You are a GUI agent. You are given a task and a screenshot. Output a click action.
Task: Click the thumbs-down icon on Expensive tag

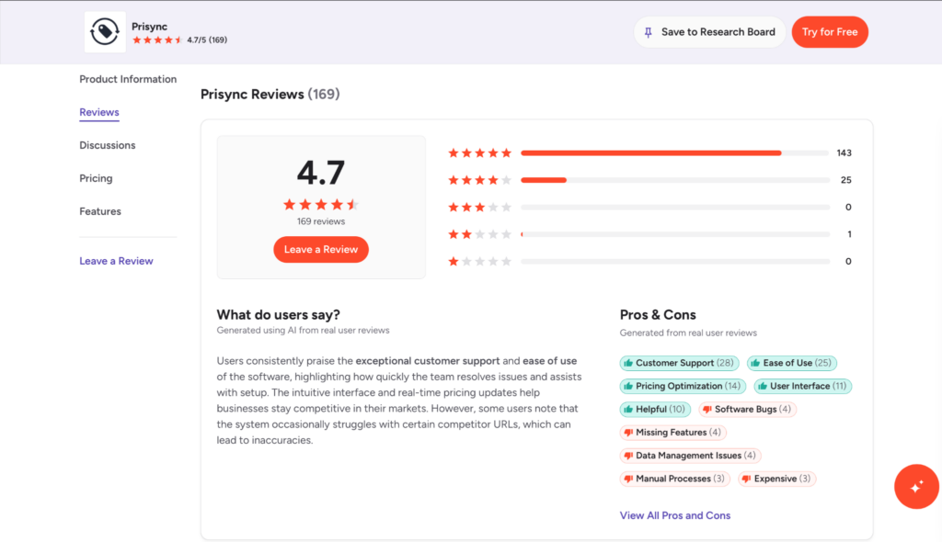click(747, 479)
